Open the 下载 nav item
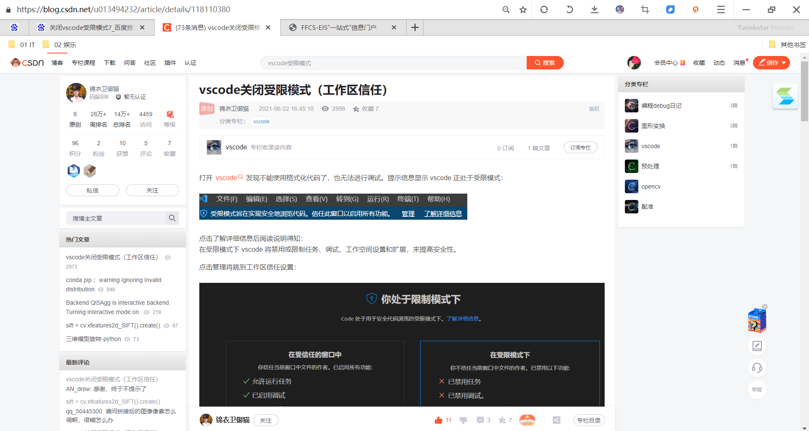 110,63
